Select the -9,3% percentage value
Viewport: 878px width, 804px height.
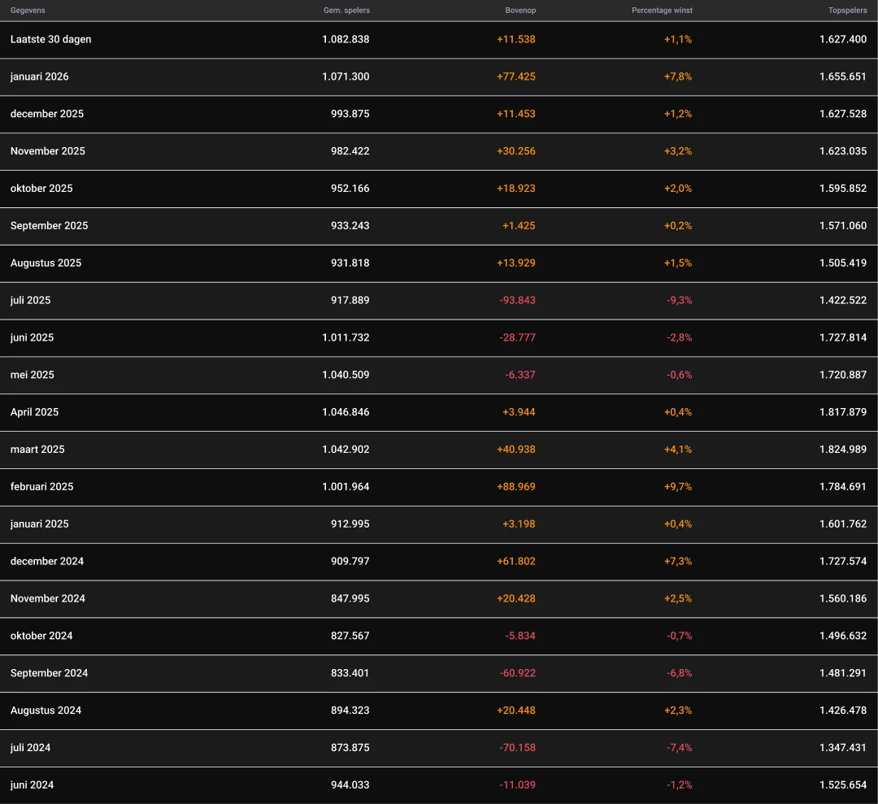pyautogui.click(x=680, y=300)
